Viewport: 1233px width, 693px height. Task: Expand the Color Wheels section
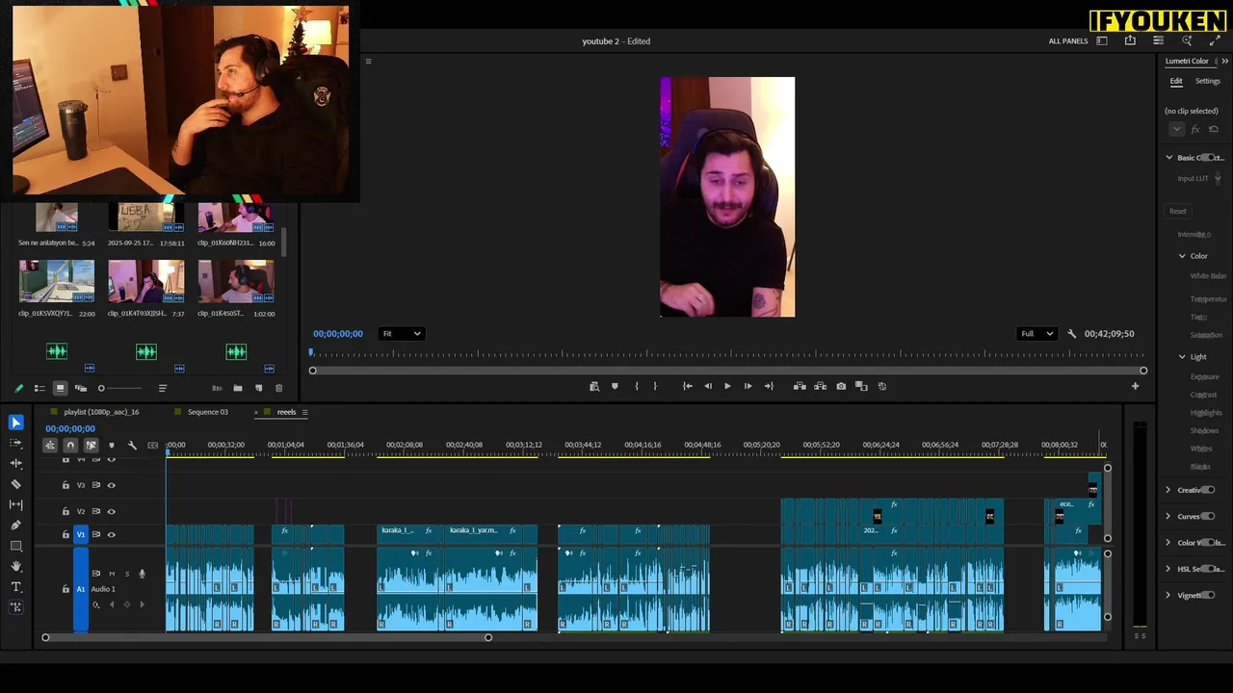click(x=1168, y=543)
